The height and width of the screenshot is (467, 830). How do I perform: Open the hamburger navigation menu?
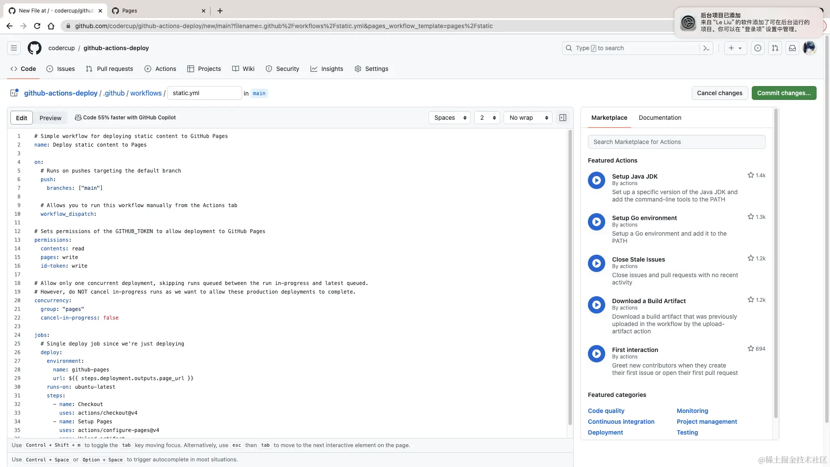(x=14, y=48)
